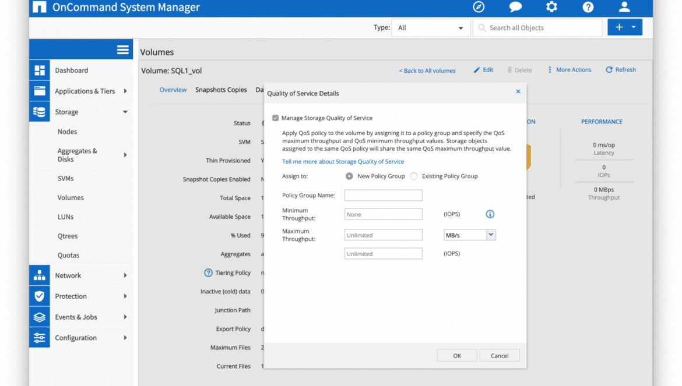Open Quotas in the Storage menu
Image resolution: width=682 pixels, height=386 pixels.
(68, 256)
